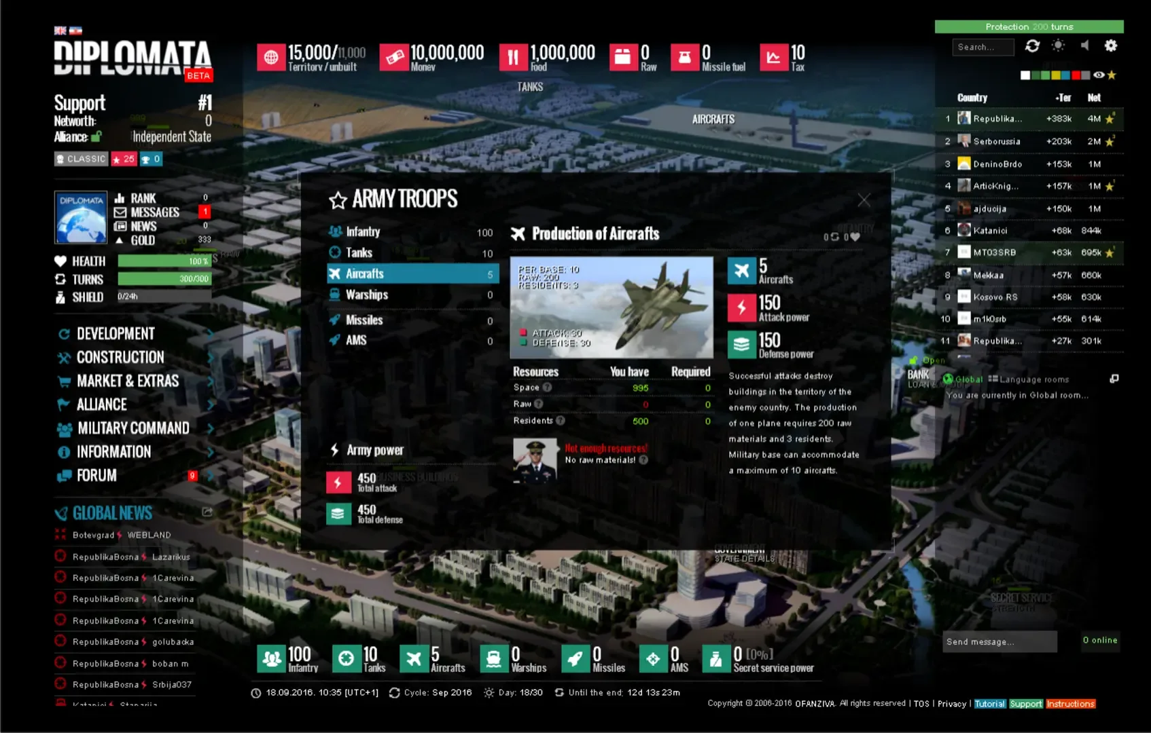This screenshot has height=733, width=1151.
Task: Toggle day/night brightness sun icon
Action: pyautogui.click(x=1058, y=46)
